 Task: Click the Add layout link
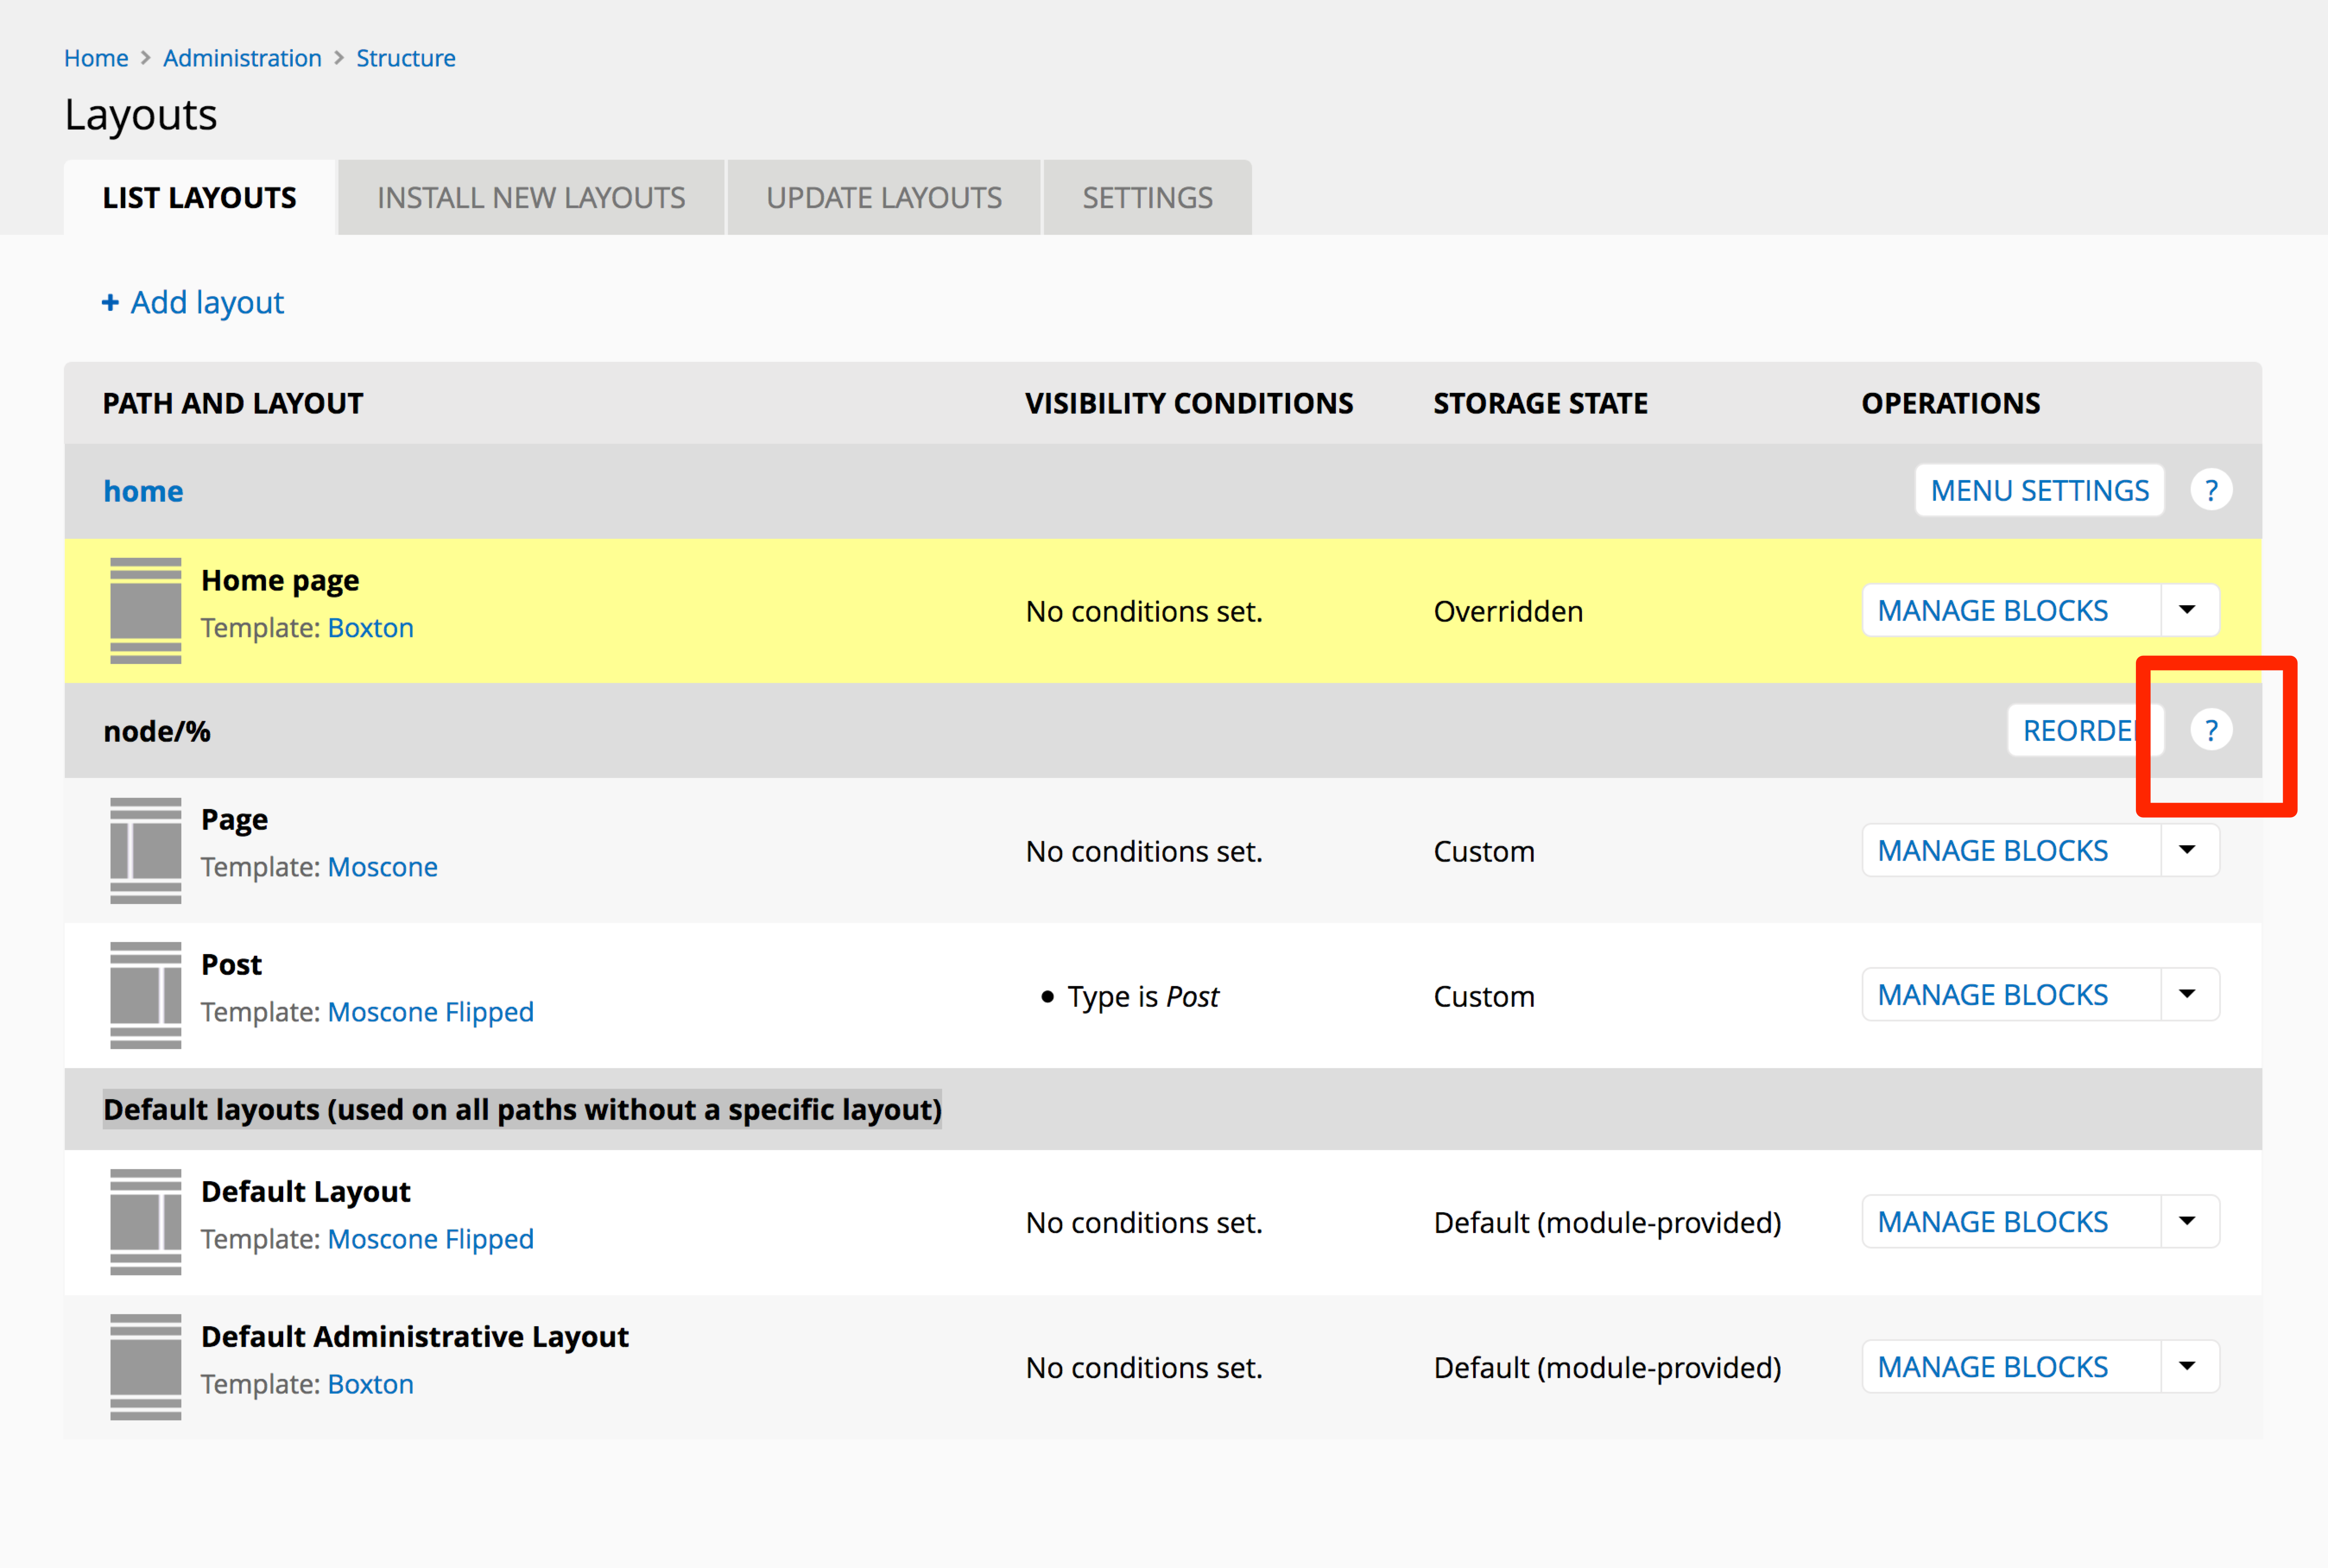point(193,302)
